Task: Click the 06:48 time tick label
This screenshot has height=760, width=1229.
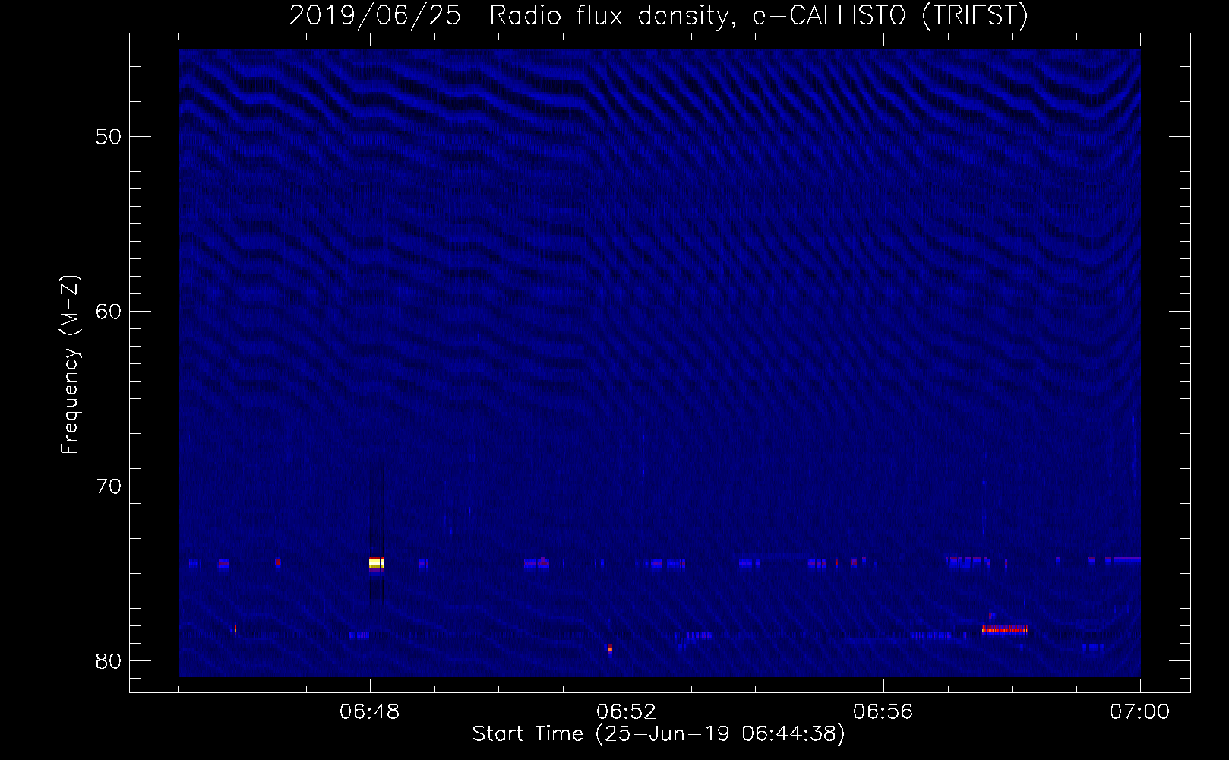Action: point(370,712)
